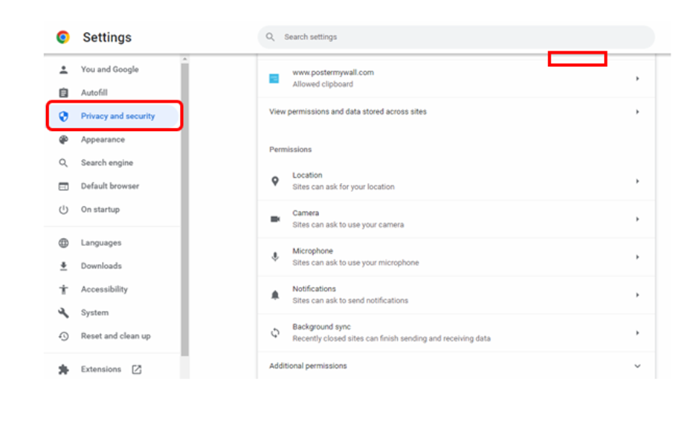Click the Camera permission icon

click(x=275, y=219)
